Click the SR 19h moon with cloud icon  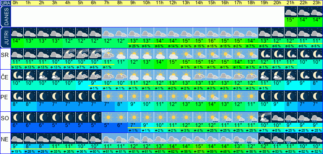265,54
